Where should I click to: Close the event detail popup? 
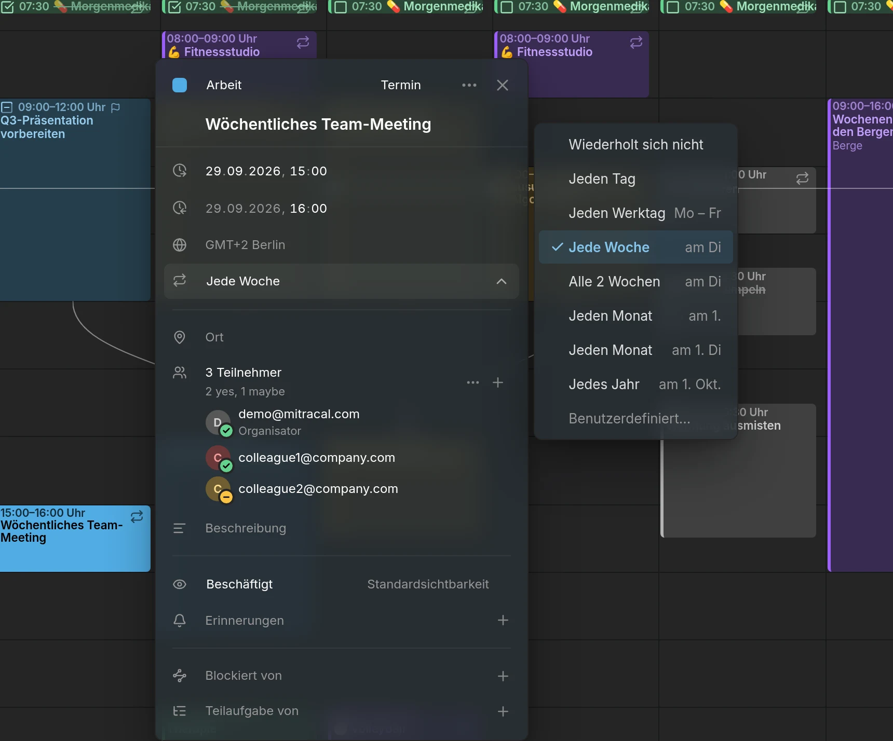(502, 85)
